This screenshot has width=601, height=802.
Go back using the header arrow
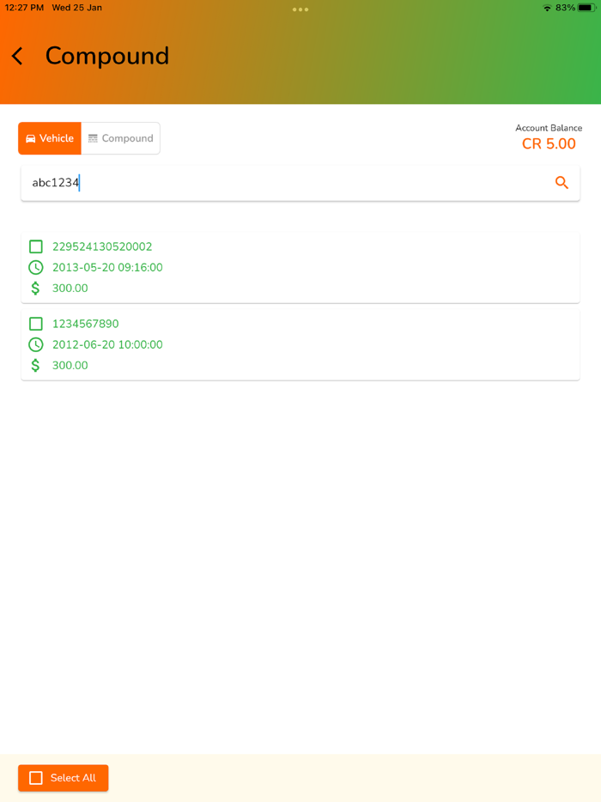pos(17,57)
